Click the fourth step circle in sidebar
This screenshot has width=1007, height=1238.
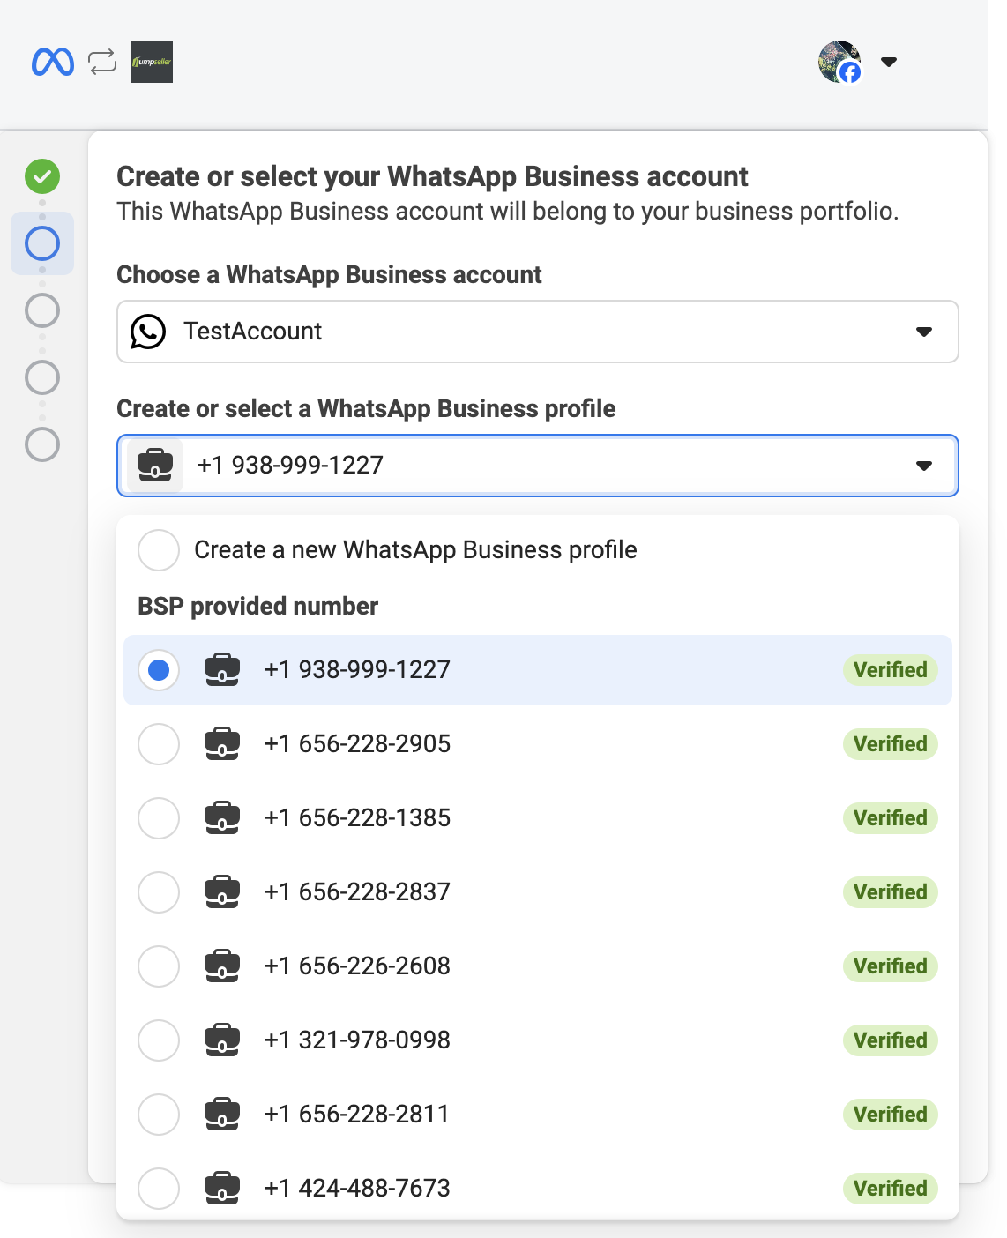tap(42, 377)
